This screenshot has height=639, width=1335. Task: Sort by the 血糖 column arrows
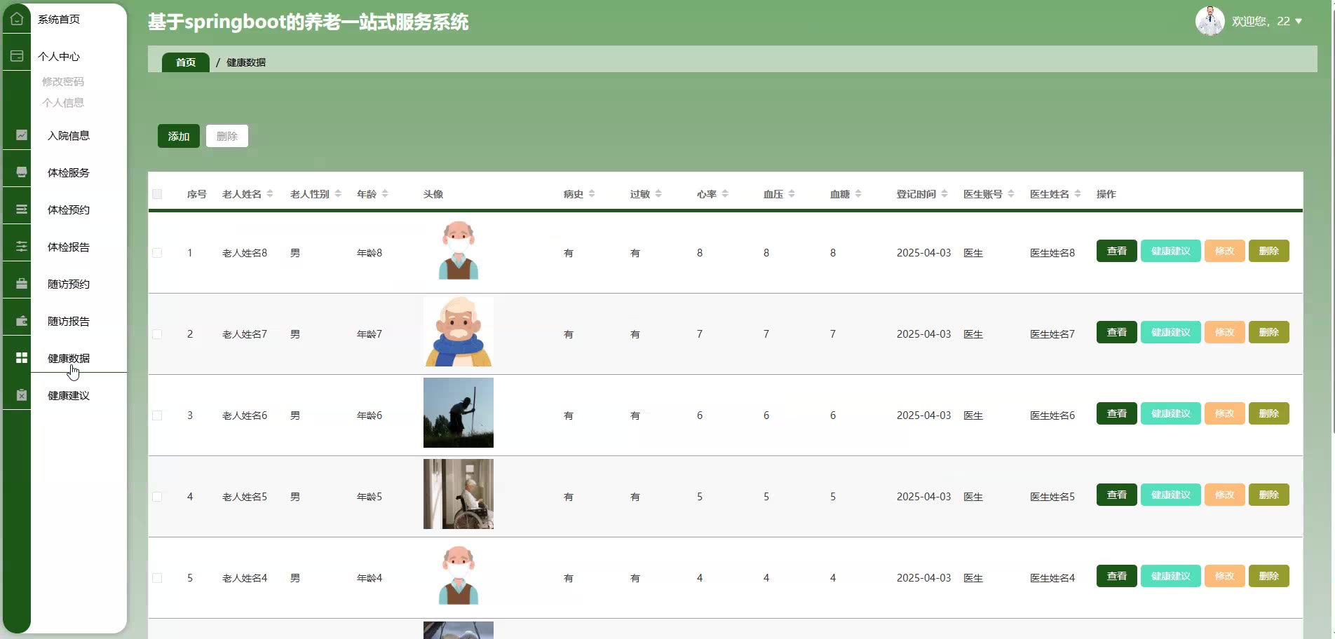(x=858, y=194)
